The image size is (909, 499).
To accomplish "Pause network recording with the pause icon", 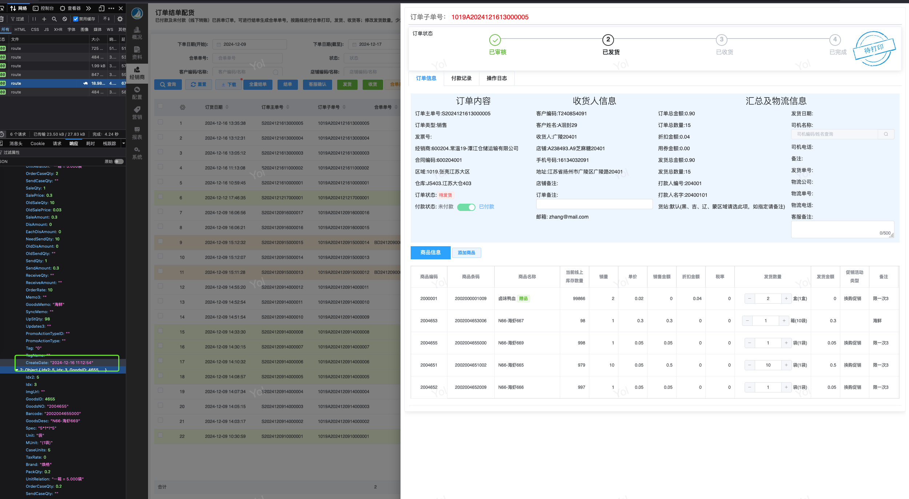I will pos(34,19).
